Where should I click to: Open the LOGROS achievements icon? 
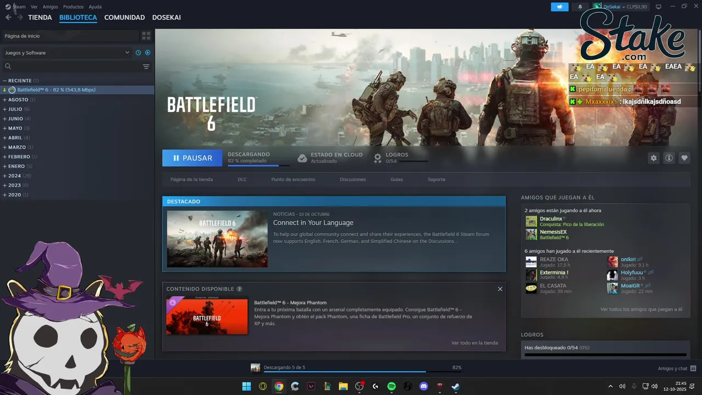(x=377, y=158)
